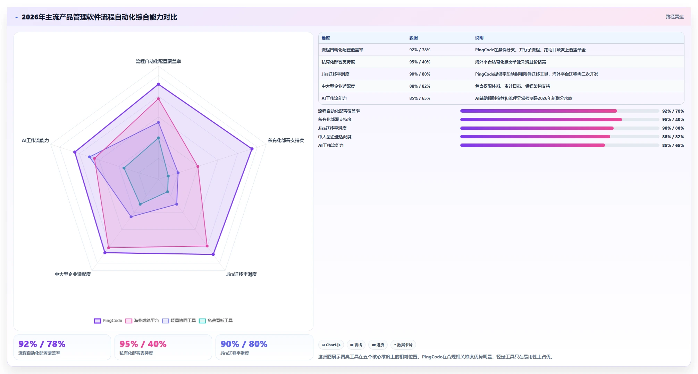
Task: Click the 私有化部署支持度 progress bar
Action: pos(560,120)
